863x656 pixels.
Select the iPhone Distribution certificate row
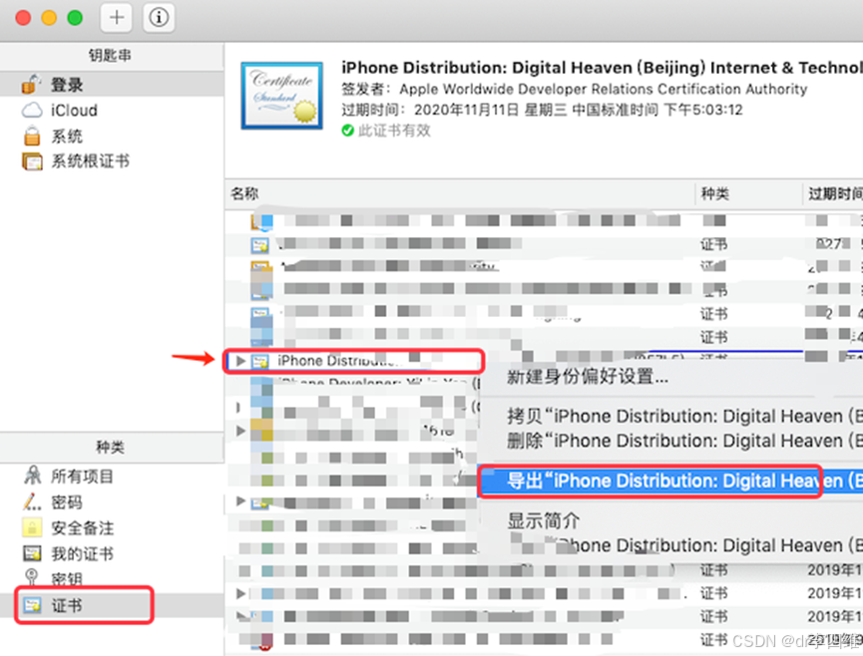pos(354,361)
